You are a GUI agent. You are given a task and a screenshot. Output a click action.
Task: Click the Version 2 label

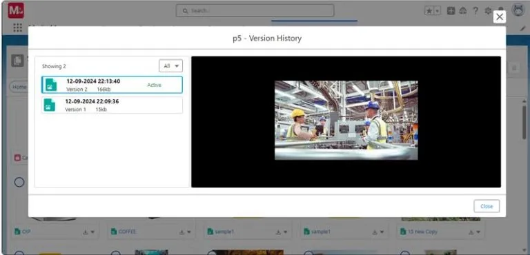click(x=77, y=90)
